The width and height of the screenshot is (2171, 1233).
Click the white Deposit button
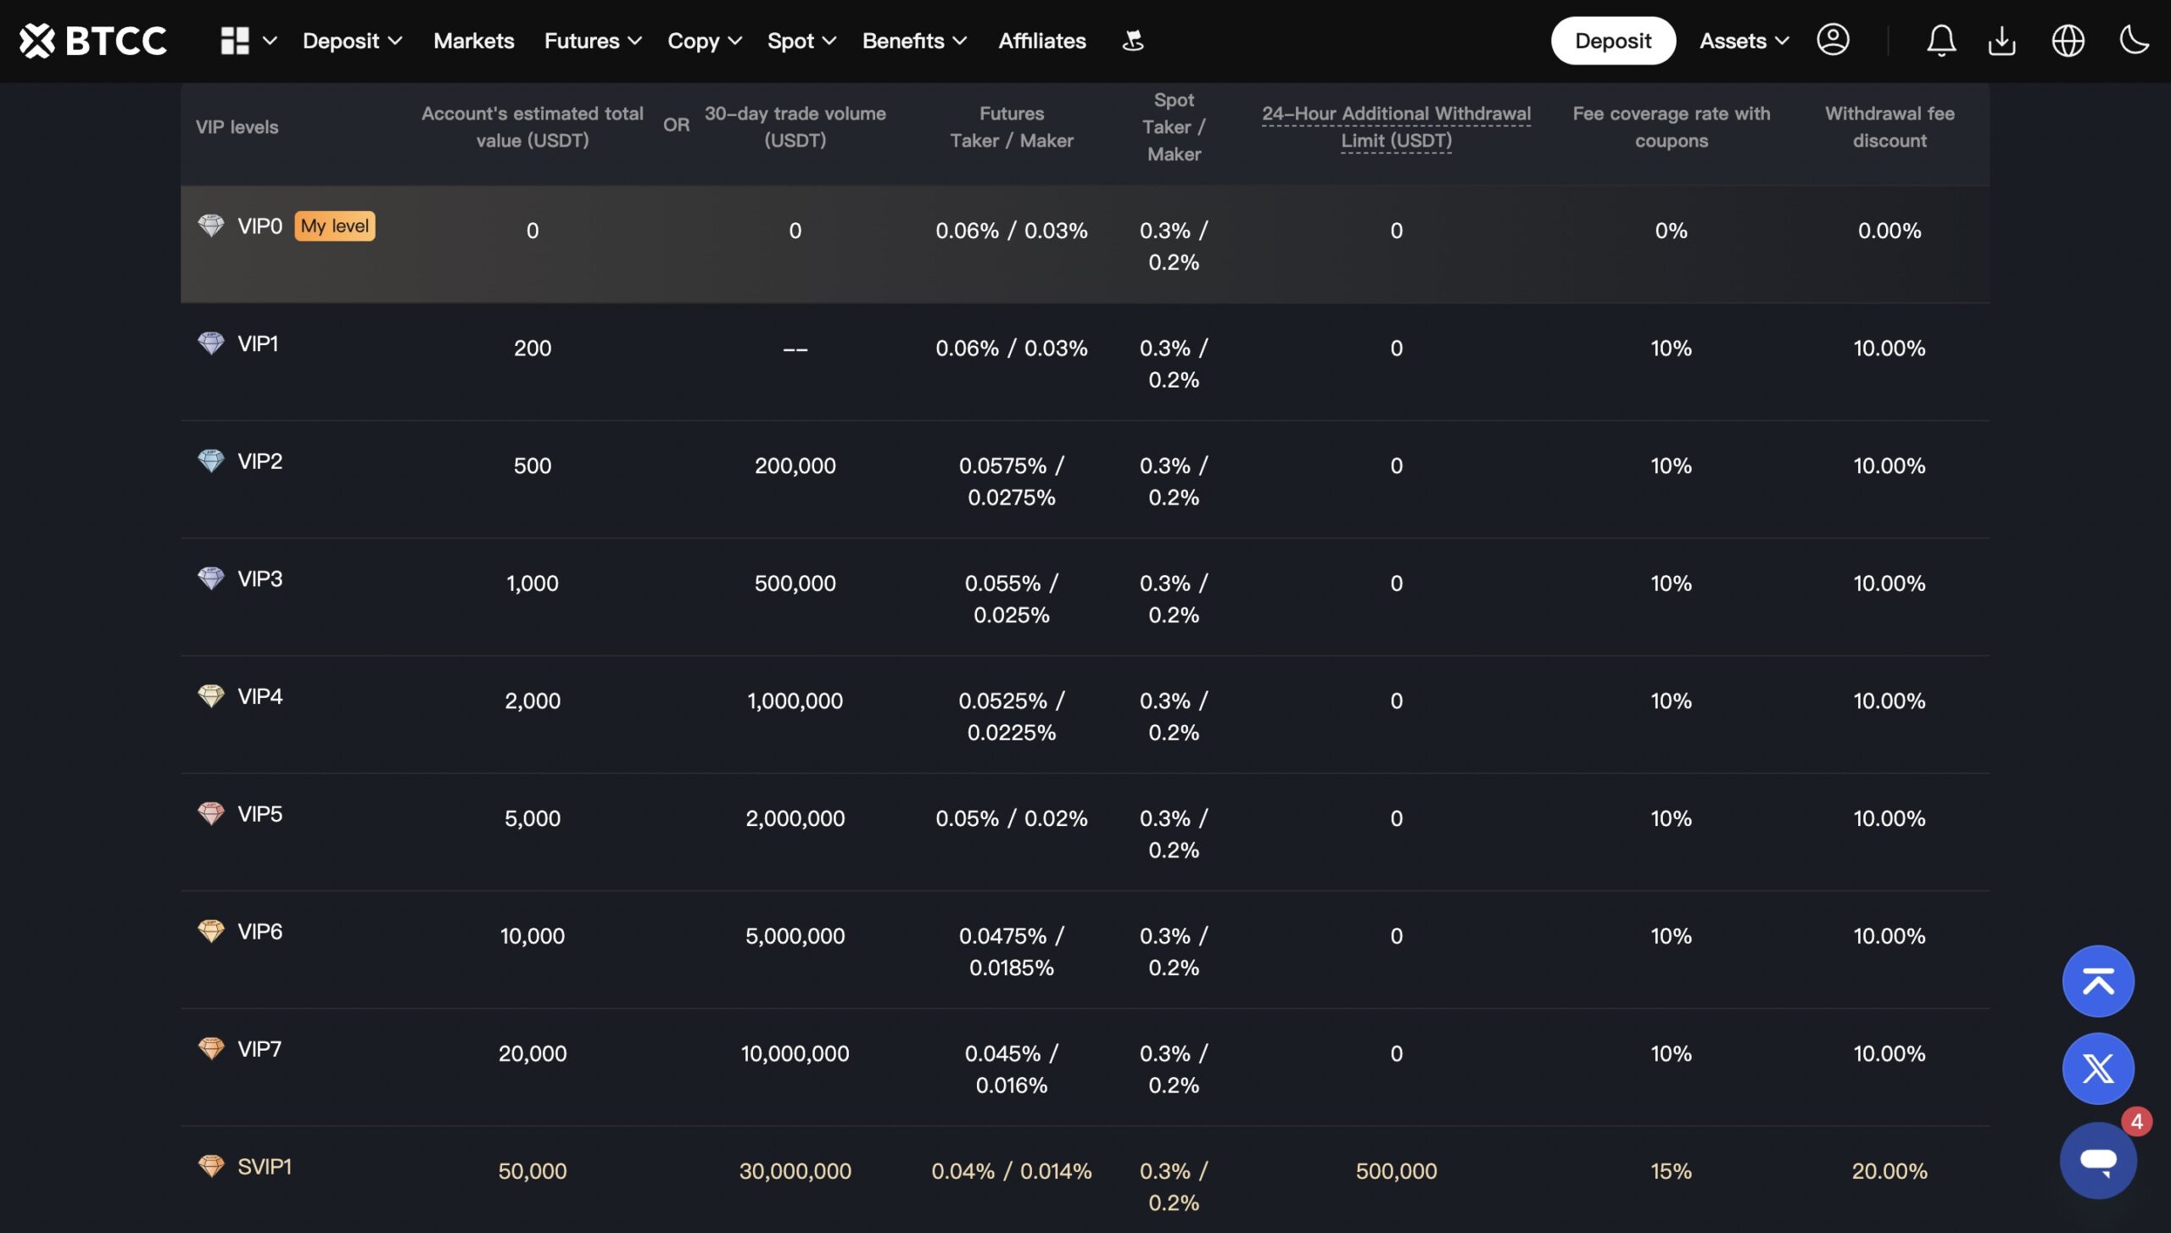pos(1612,41)
